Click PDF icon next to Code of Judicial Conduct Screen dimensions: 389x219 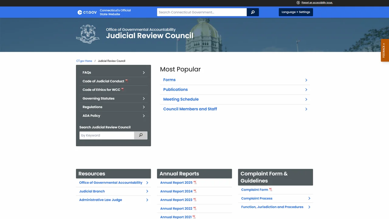(x=127, y=81)
